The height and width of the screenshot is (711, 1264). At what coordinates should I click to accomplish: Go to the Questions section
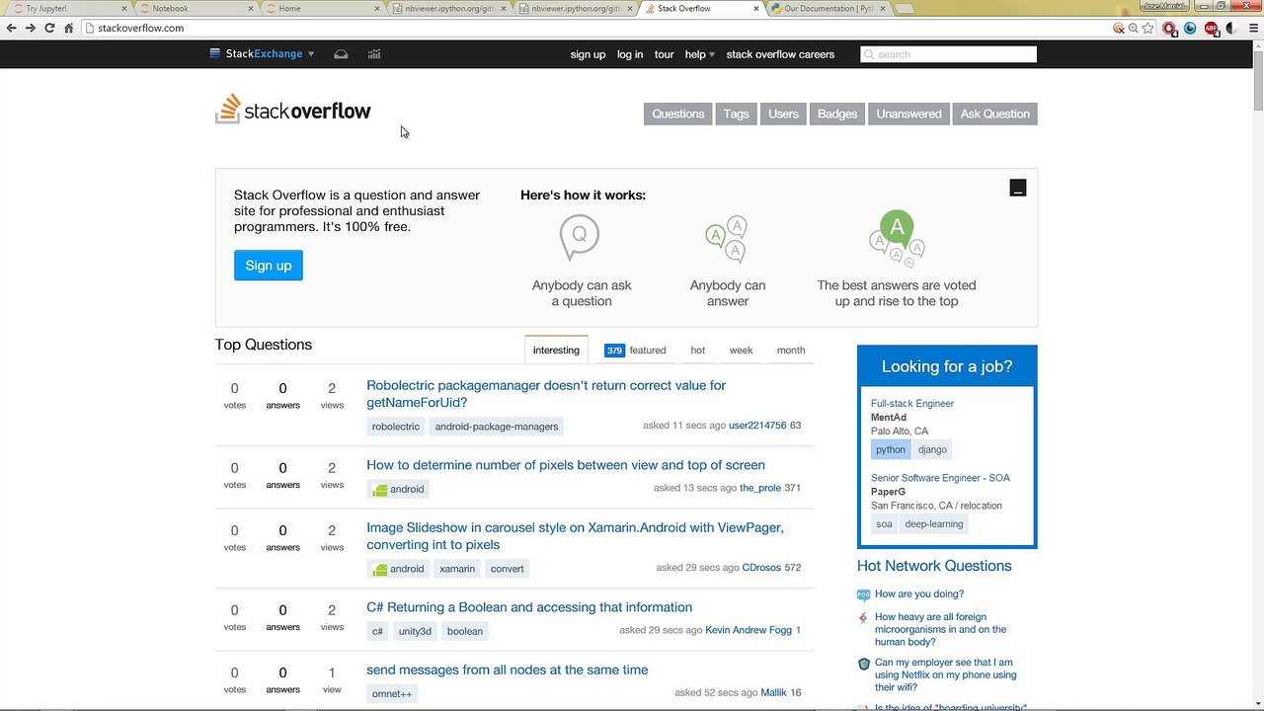point(678,114)
